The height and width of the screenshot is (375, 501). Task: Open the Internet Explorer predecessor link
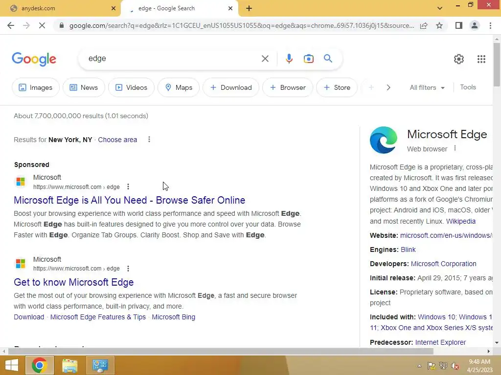[x=440, y=342]
